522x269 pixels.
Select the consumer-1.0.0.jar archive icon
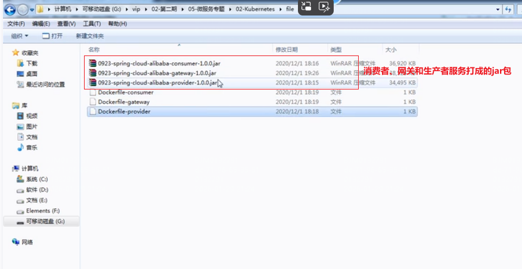coord(92,63)
